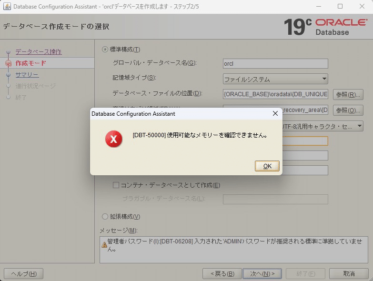The width and height of the screenshot is (373, 281).
Task: Toggle create as container database checkbox
Action: point(116,185)
